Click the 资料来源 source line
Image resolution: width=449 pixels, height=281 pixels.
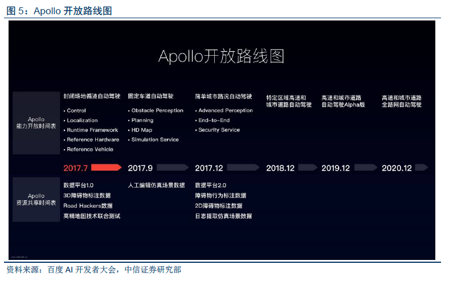tap(93, 270)
